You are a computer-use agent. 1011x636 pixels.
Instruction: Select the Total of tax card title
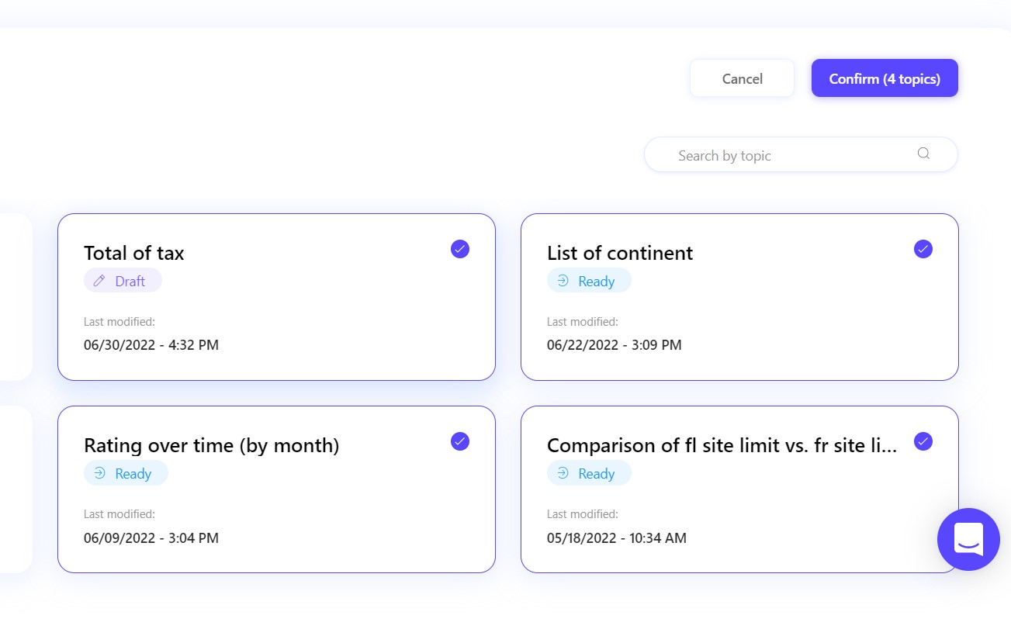(133, 253)
